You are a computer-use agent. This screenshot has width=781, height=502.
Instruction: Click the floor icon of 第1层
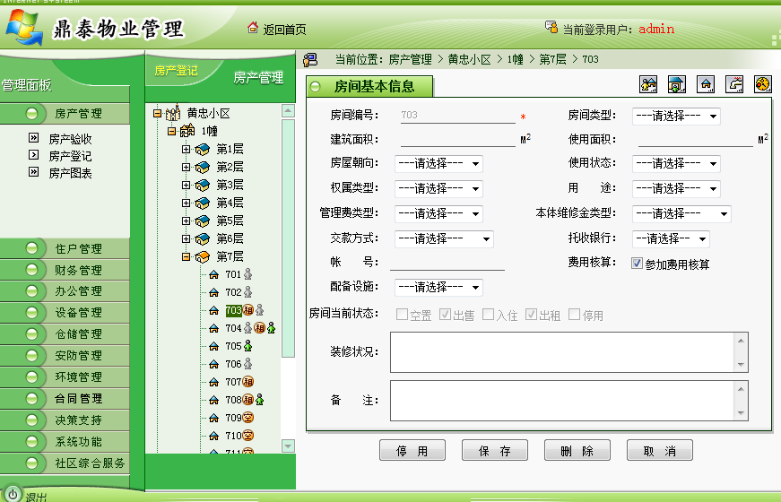tap(203, 150)
